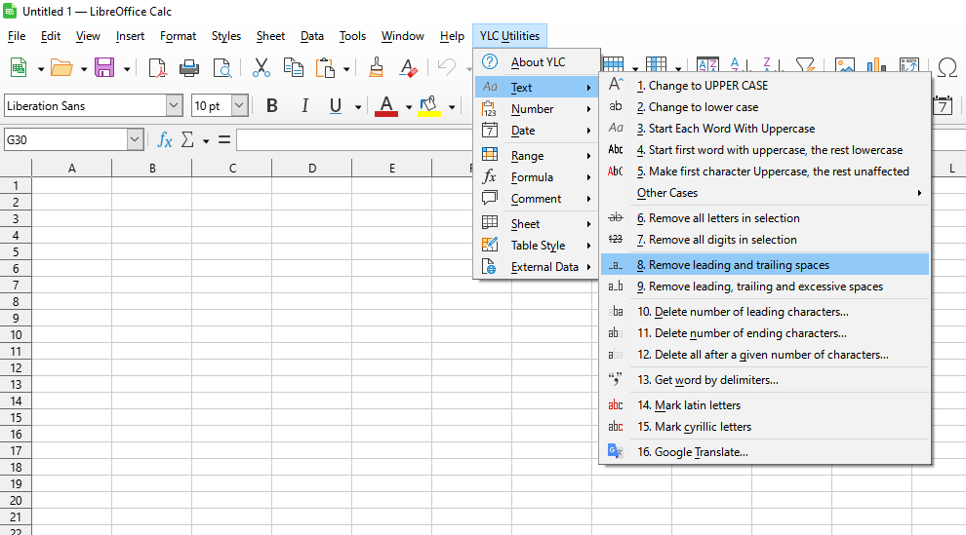Toggle Underline formatting
The width and height of the screenshot is (966, 535).
pos(336,105)
